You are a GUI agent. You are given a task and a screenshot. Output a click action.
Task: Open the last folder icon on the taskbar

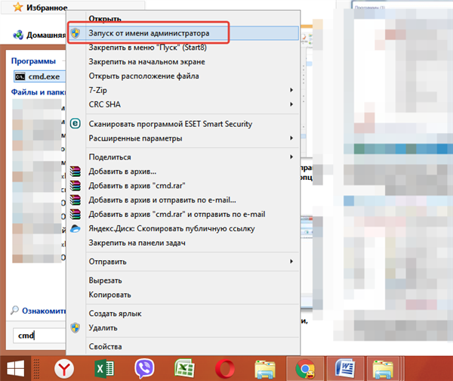click(x=383, y=369)
